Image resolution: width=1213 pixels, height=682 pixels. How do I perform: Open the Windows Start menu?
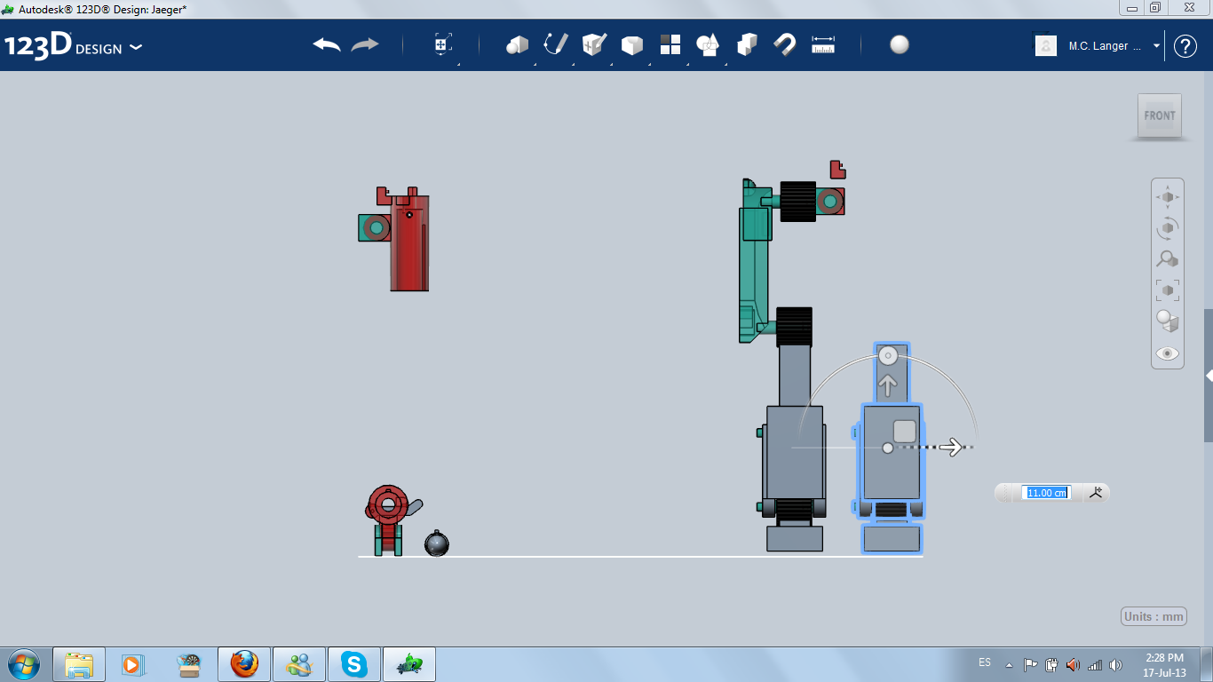tap(24, 664)
